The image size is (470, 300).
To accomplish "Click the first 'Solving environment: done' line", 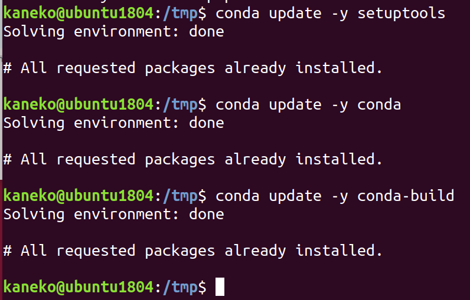I will [x=113, y=32].
